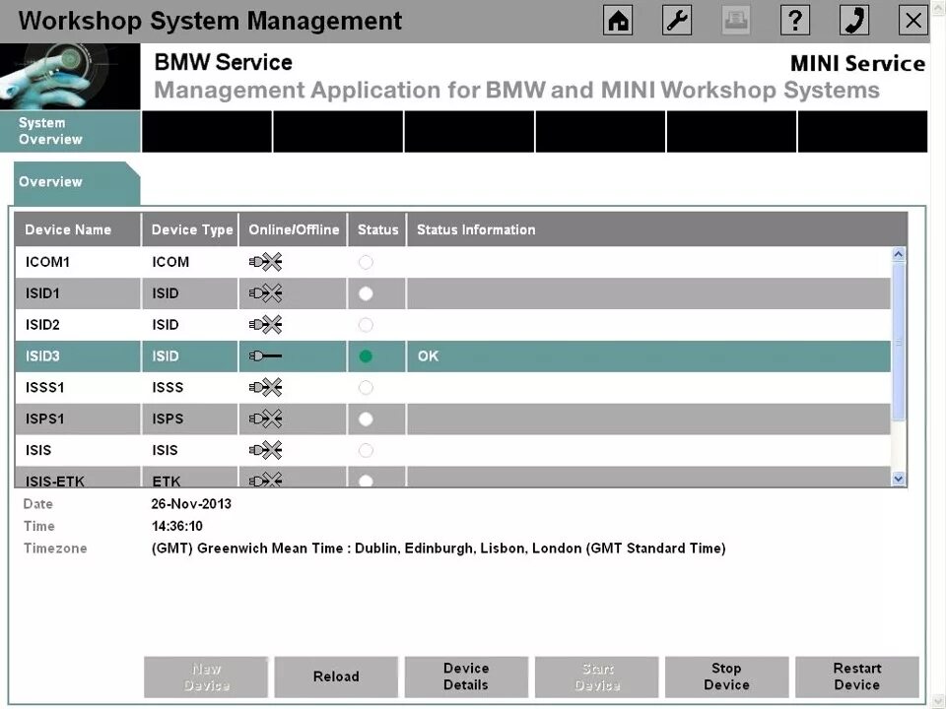Image resolution: width=946 pixels, height=709 pixels.
Task: Reload the device list
Action: (x=336, y=677)
